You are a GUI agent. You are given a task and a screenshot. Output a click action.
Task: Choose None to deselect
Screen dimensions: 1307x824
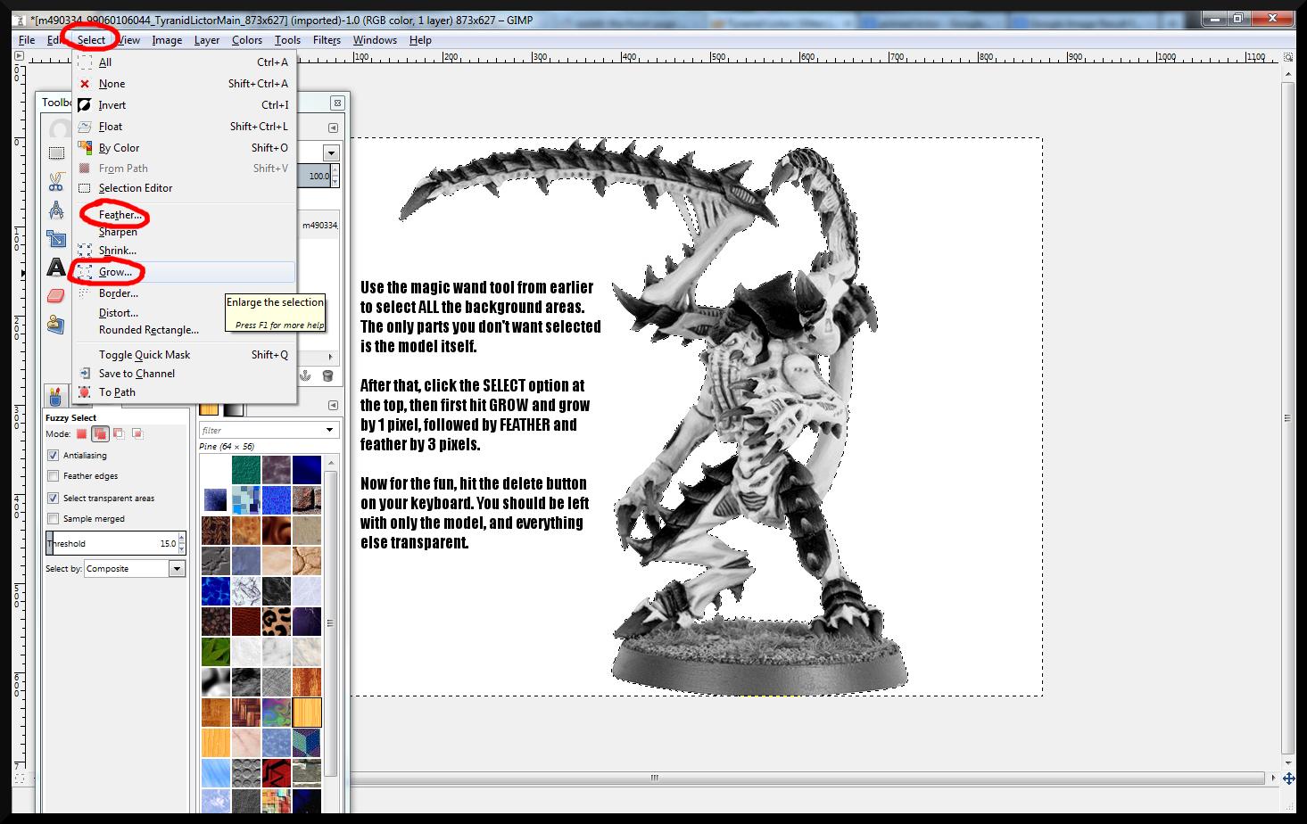pyautogui.click(x=184, y=84)
